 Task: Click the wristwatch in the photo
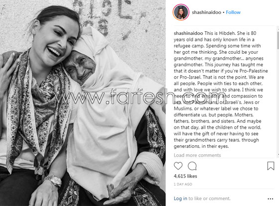pyautogui.click(x=53, y=181)
